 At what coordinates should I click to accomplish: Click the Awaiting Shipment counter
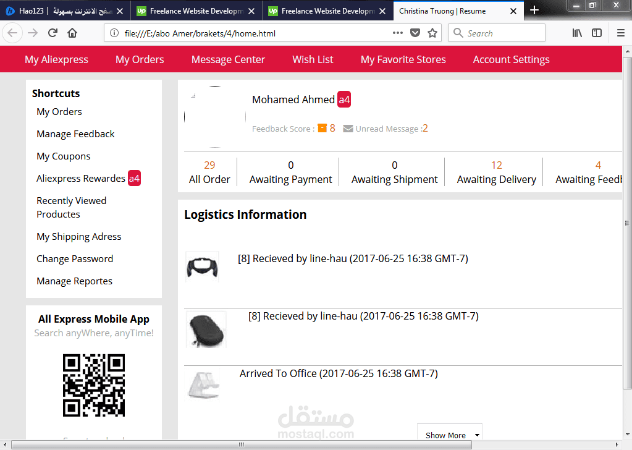click(x=395, y=172)
